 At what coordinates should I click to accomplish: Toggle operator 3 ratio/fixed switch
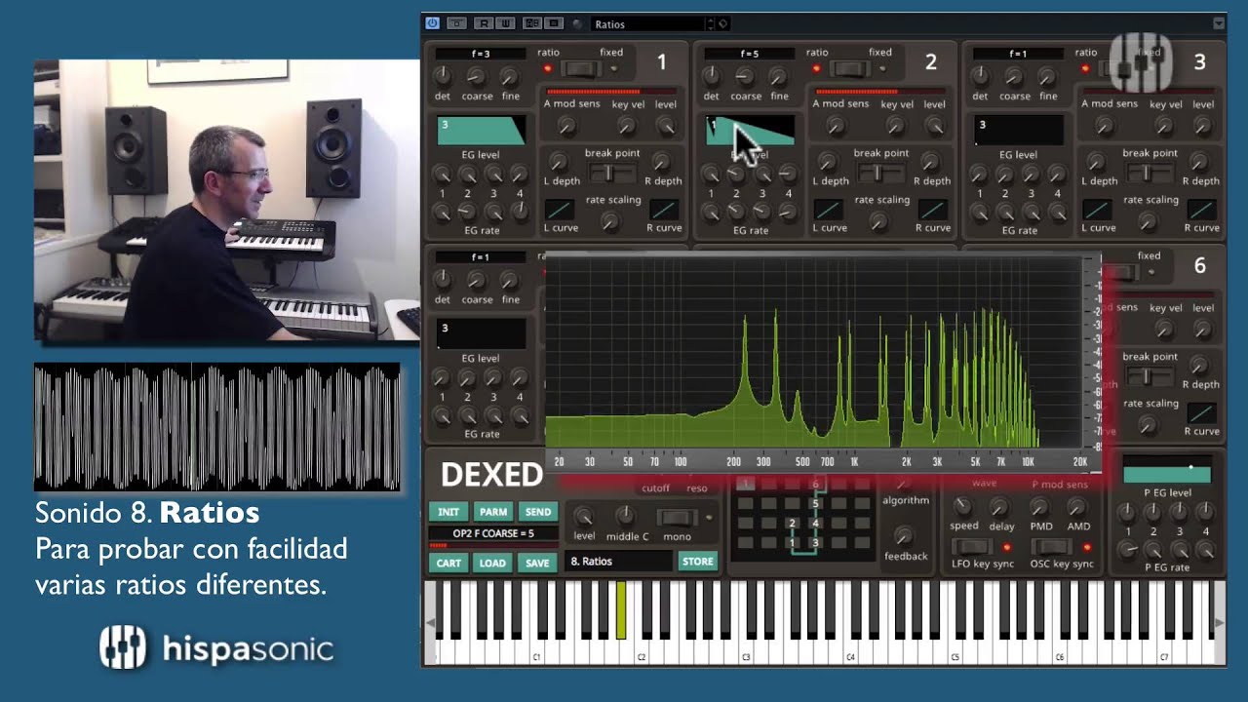tap(1121, 68)
